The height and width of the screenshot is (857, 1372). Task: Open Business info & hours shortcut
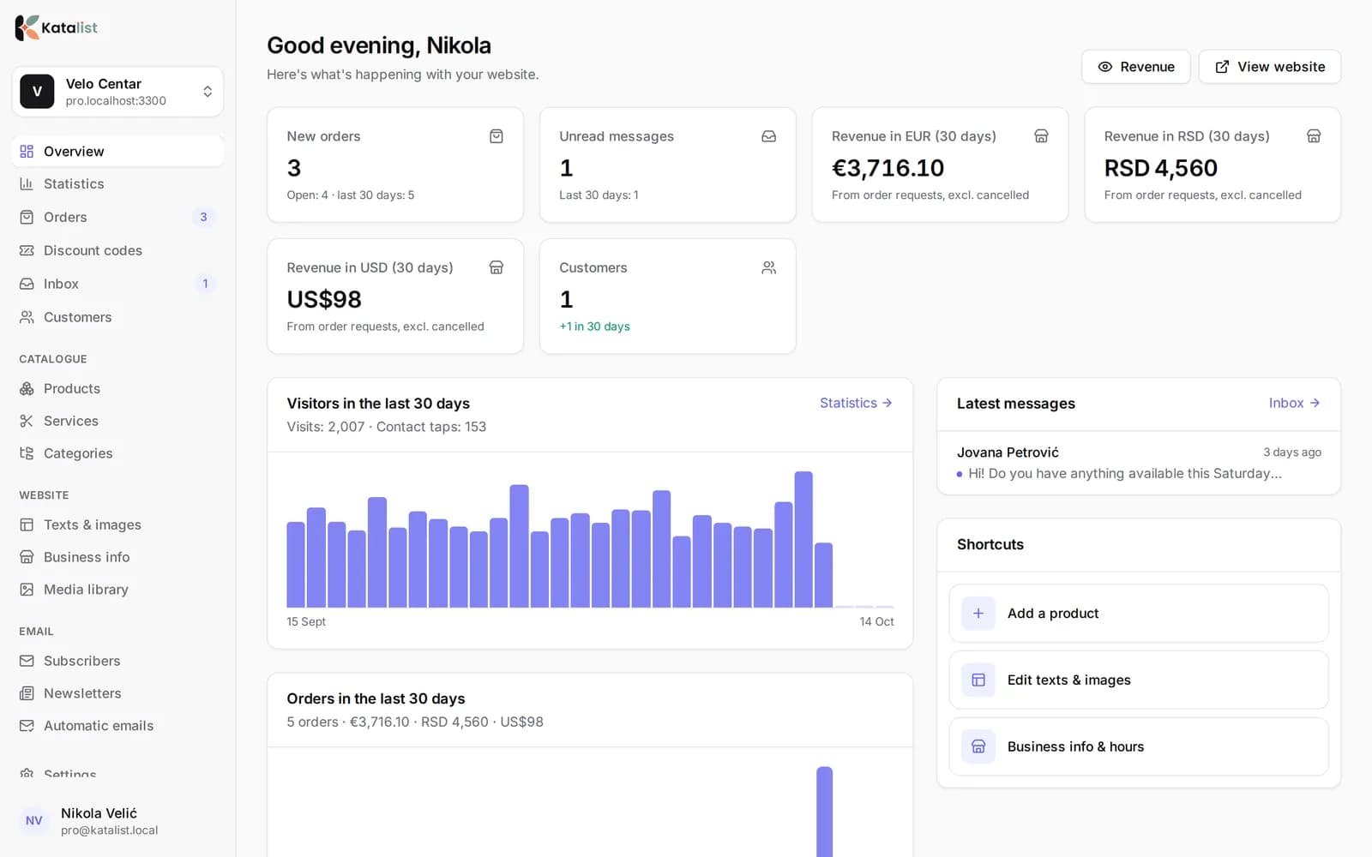click(1139, 747)
